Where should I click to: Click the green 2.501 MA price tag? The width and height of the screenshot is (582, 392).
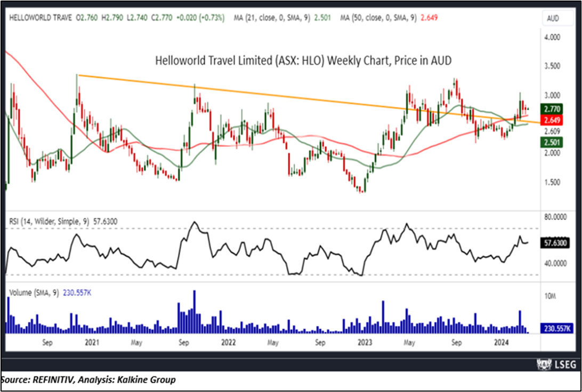click(552, 142)
